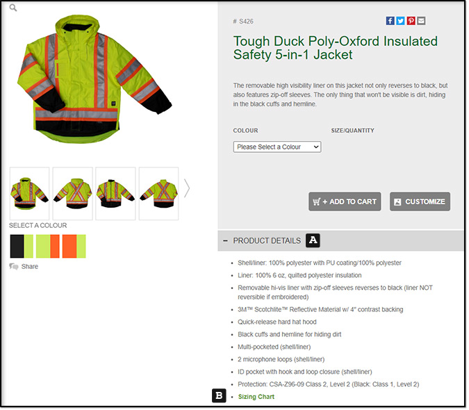
Task: Collapse the Product Details section
Action: click(226, 241)
